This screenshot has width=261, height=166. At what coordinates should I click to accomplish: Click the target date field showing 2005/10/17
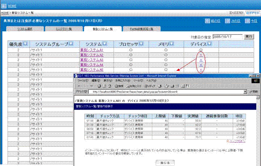tap(228, 37)
